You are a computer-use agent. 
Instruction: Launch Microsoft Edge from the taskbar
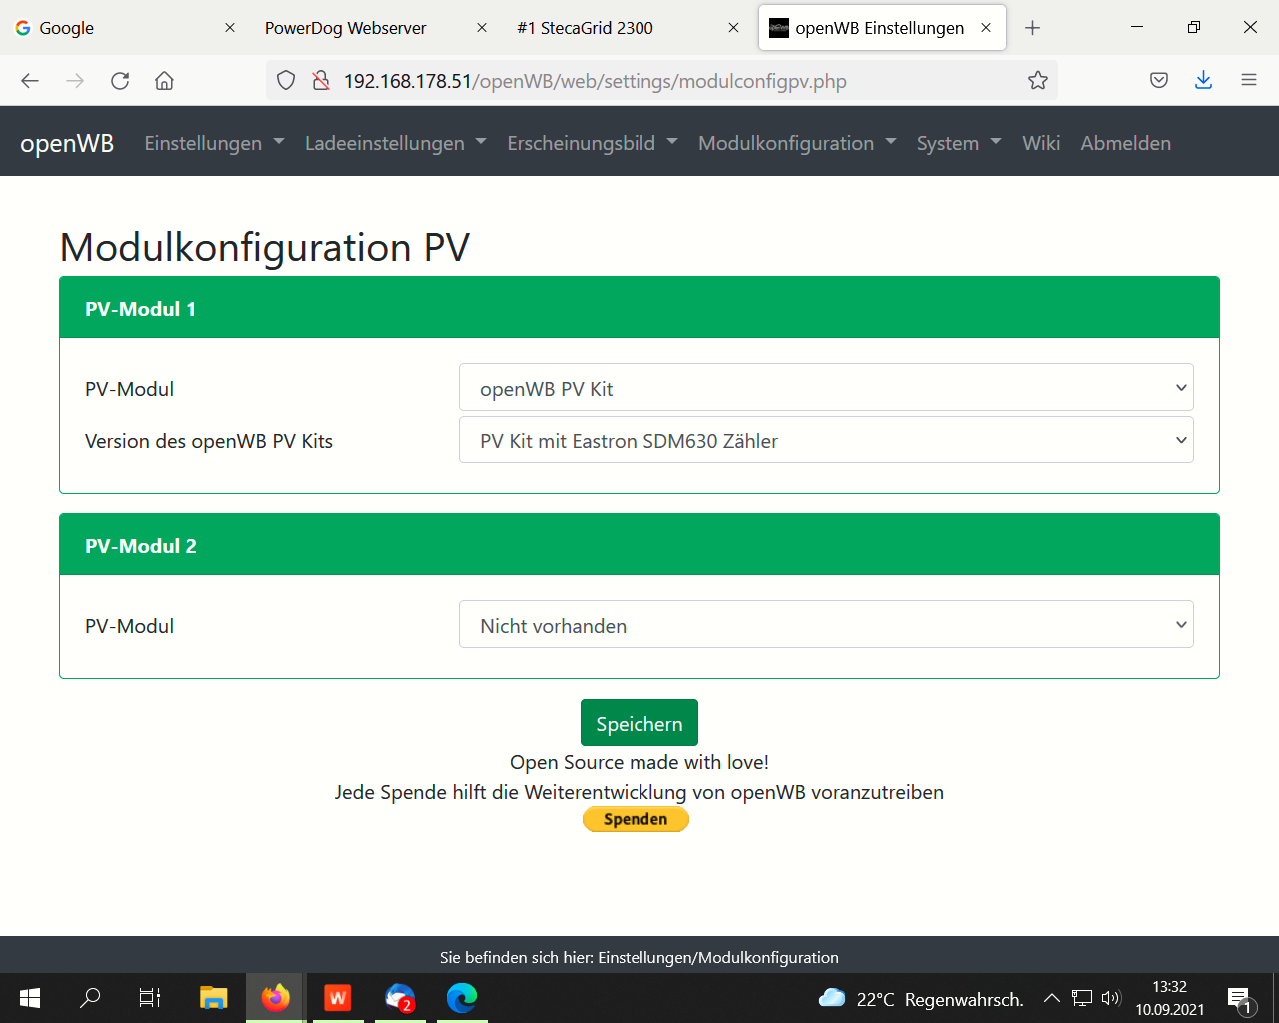click(x=462, y=998)
